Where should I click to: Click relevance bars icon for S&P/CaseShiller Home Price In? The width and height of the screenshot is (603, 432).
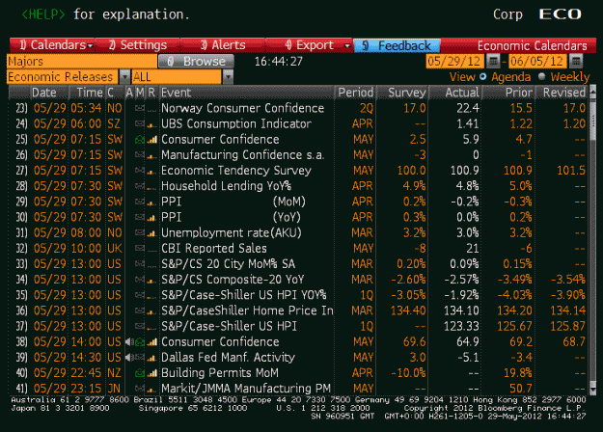(151, 310)
